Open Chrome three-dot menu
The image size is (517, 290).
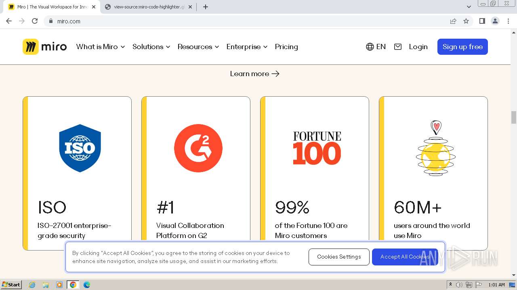pyautogui.click(x=509, y=21)
